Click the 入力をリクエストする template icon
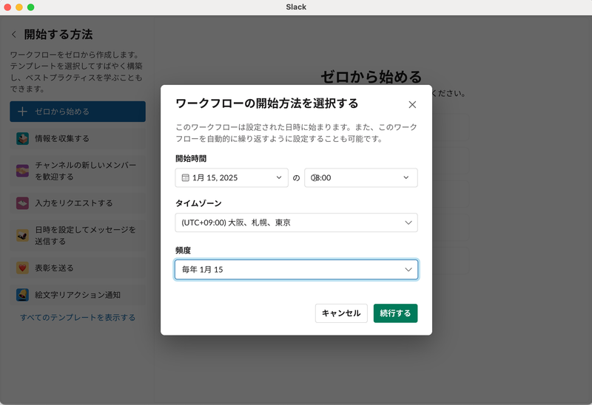 (x=23, y=203)
